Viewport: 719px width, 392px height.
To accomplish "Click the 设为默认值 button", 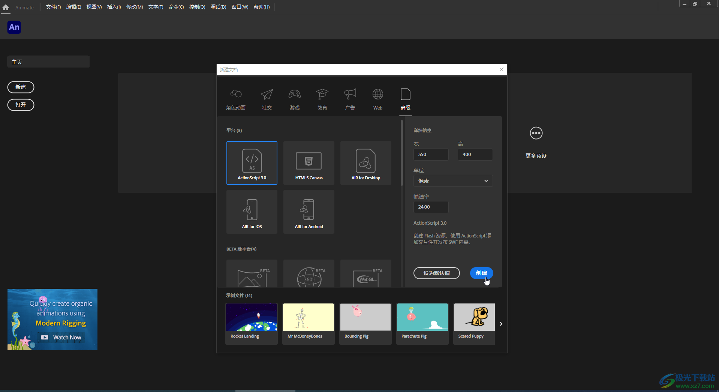I will [x=436, y=273].
